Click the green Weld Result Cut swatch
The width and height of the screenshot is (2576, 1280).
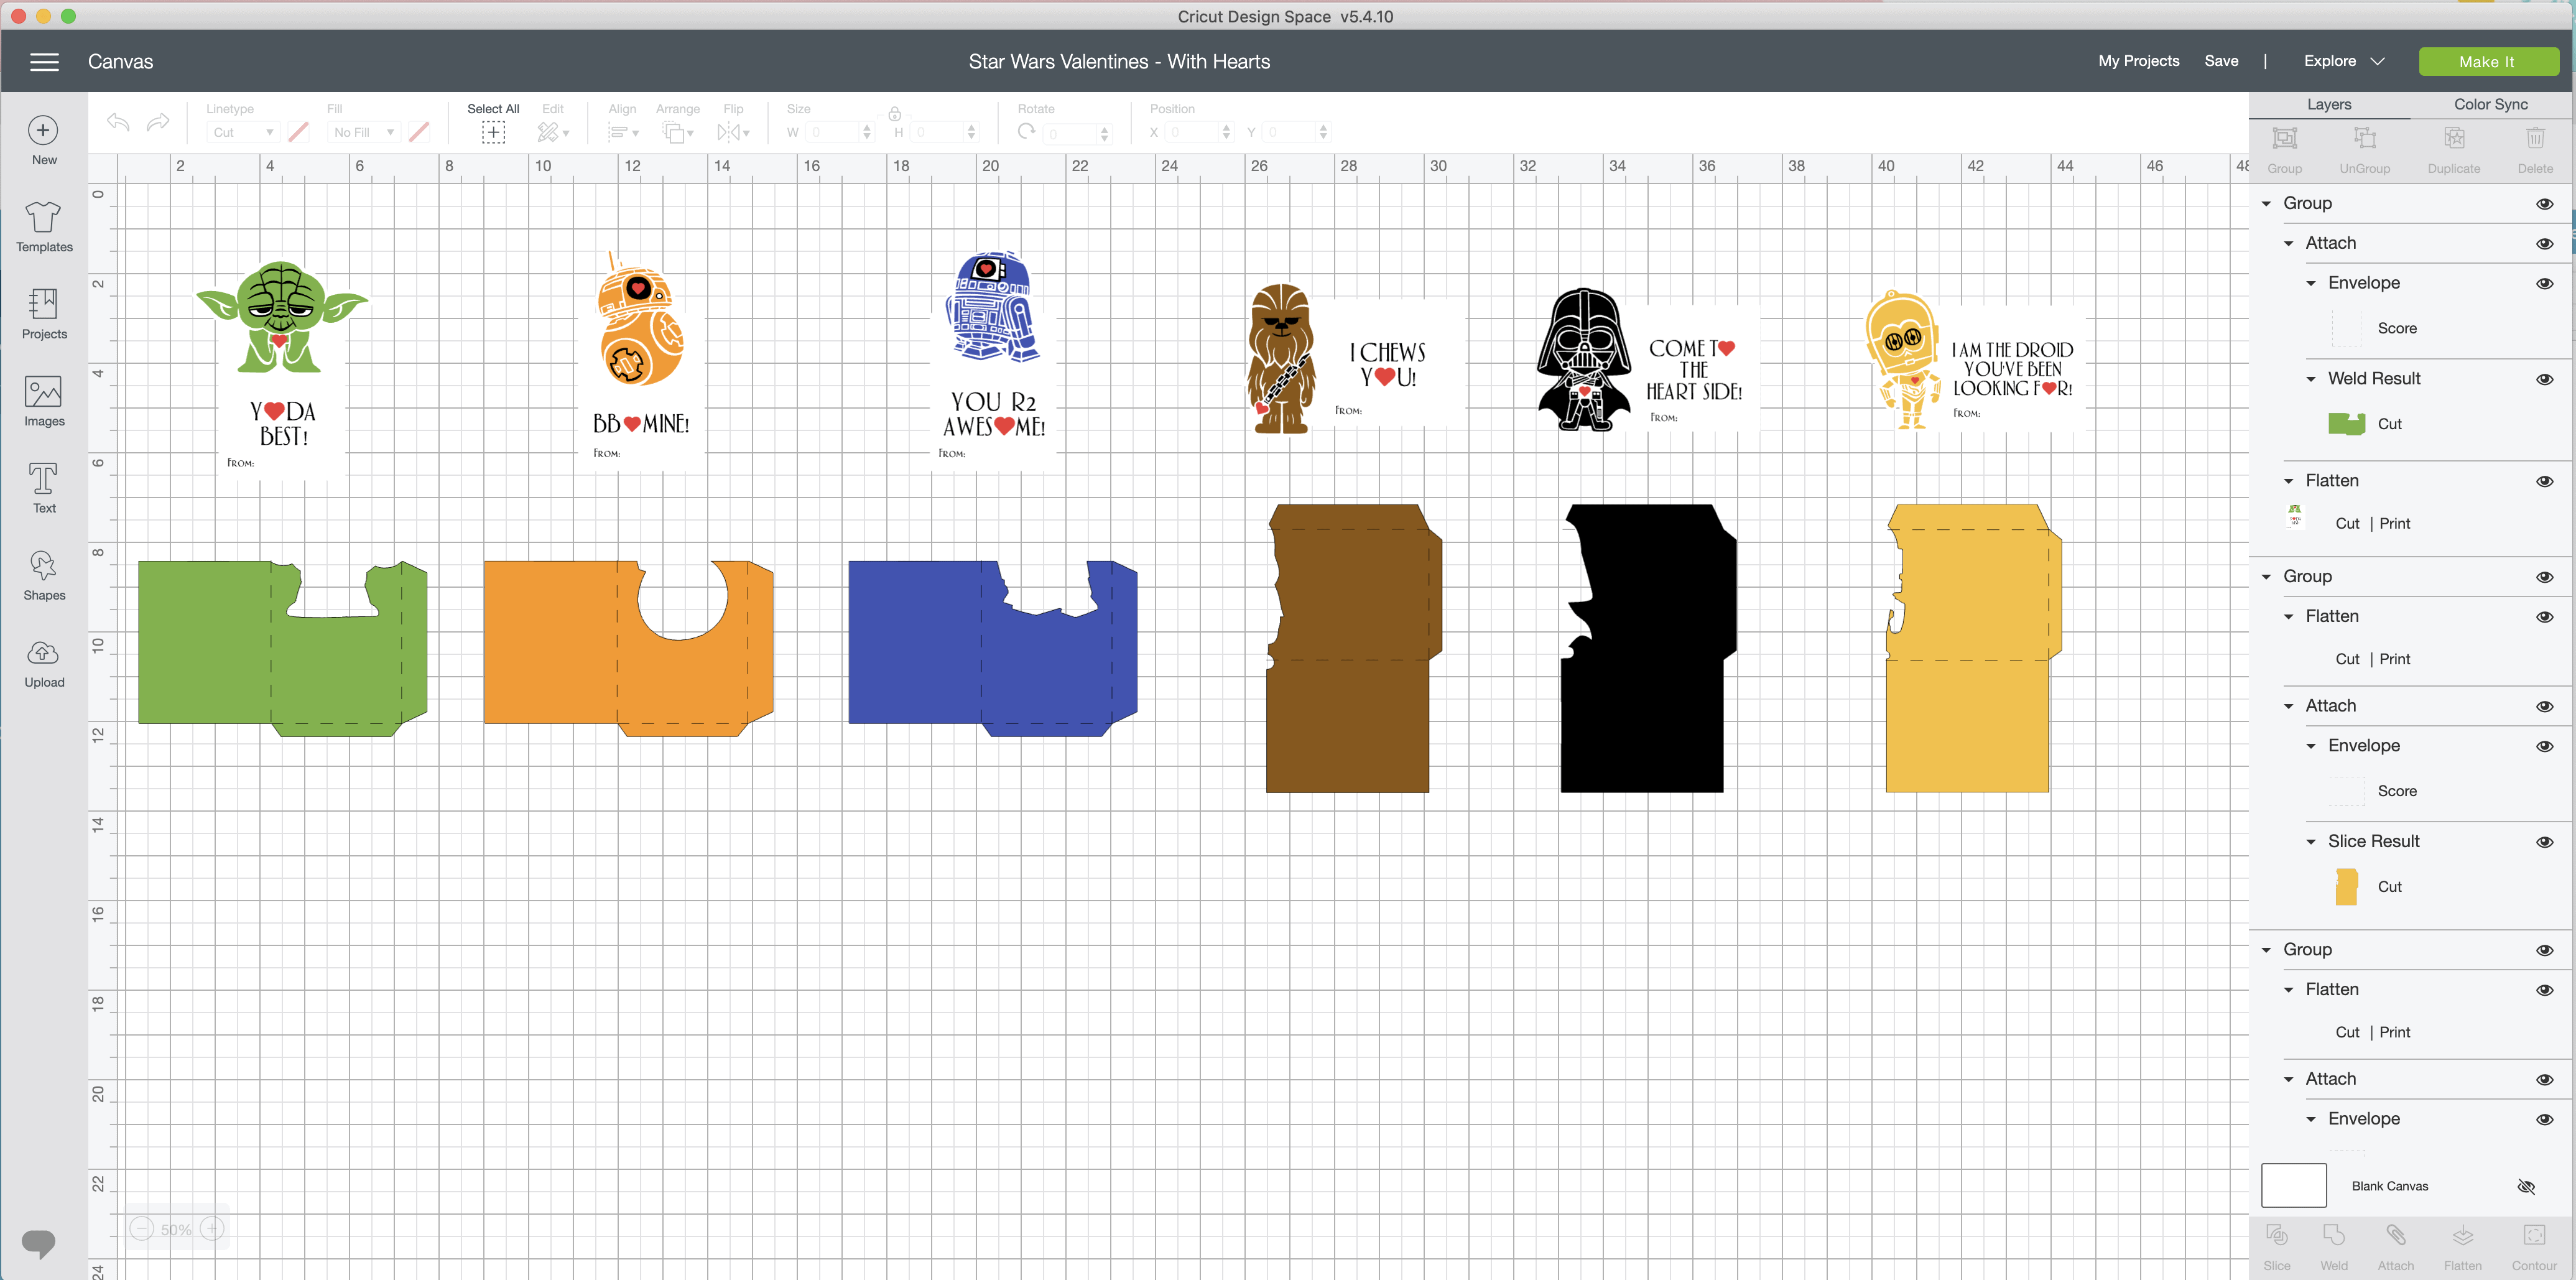tap(2346, 424)
